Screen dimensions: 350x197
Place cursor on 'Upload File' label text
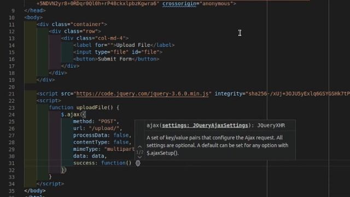tap(133, 45)
